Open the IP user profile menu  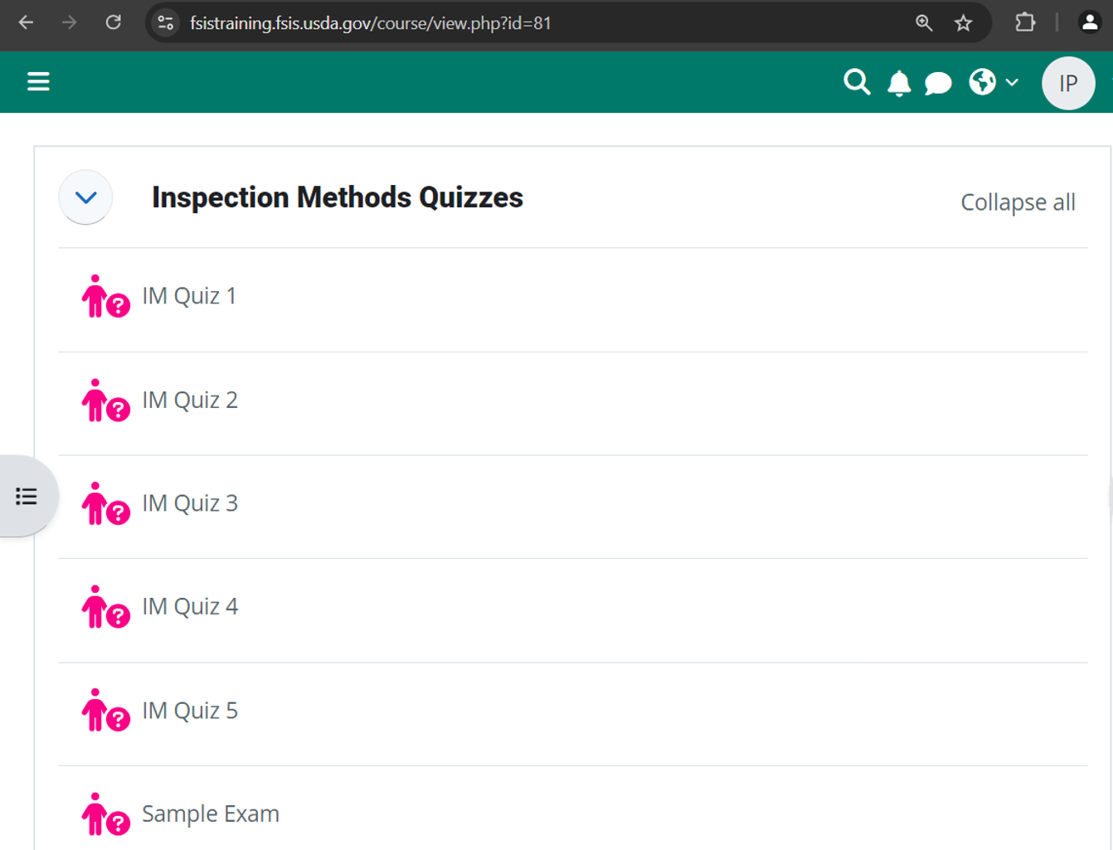1067,83
